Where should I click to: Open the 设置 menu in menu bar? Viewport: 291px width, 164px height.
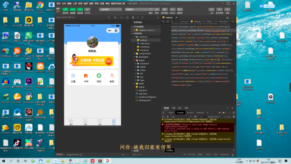[102, 4]
